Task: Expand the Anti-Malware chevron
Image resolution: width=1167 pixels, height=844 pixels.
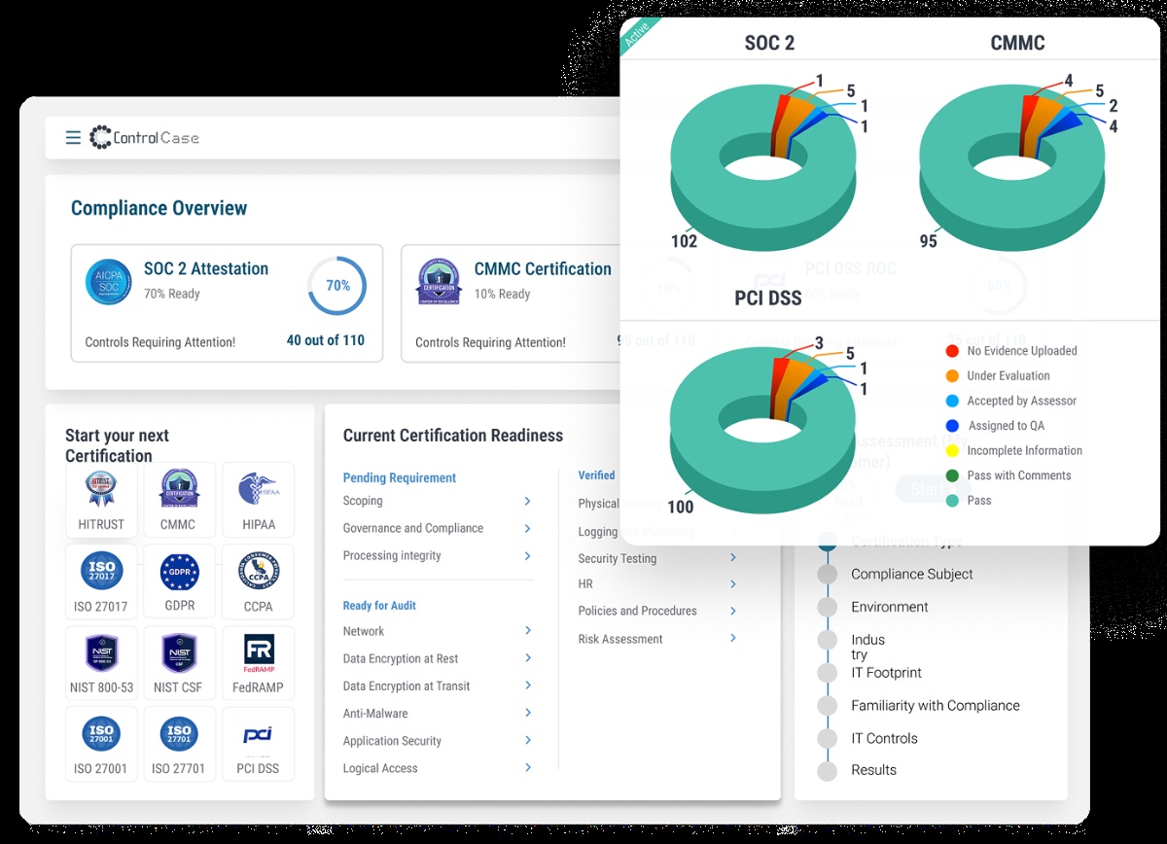Action: (x=528, y=712)
